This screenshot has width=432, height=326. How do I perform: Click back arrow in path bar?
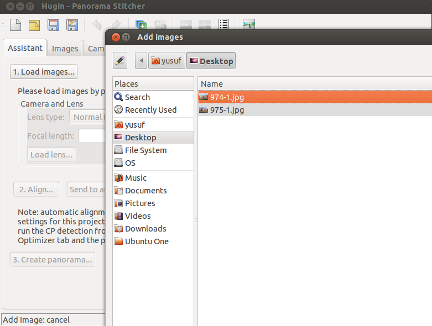pyautogui.click(x=141, y=61)
